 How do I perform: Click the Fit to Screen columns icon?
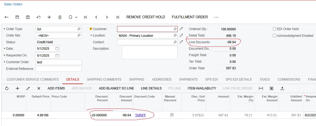pos(261,88)
